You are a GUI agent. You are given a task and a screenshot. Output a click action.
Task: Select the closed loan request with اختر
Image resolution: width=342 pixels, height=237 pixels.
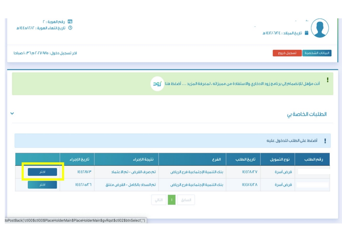(x=42, y=185)
